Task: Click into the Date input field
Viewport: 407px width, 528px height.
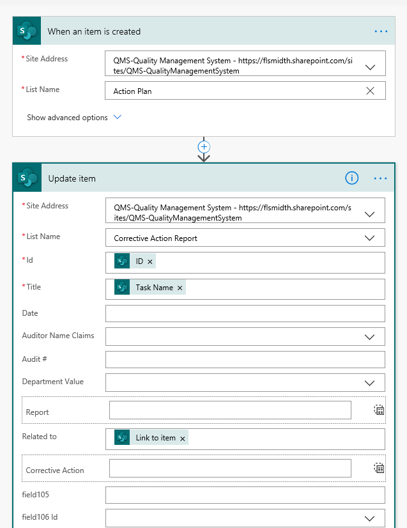Action: point(245,313)
